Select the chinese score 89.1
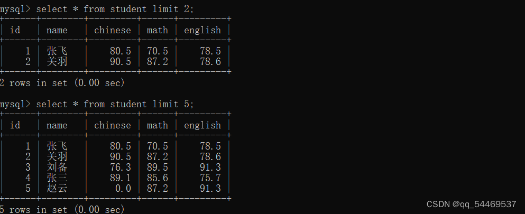This screenshot has width=525, height=214. pos(120,178)
